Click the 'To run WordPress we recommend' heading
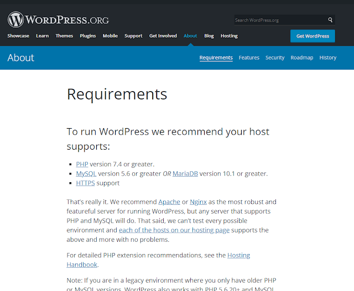Screen dimensions: 354x291 (168, 139)
